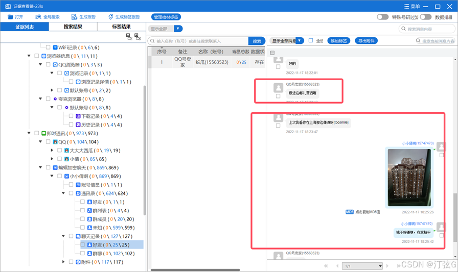458x272 pixels.
Task: Click the 备注 column header
Action: 182,52
